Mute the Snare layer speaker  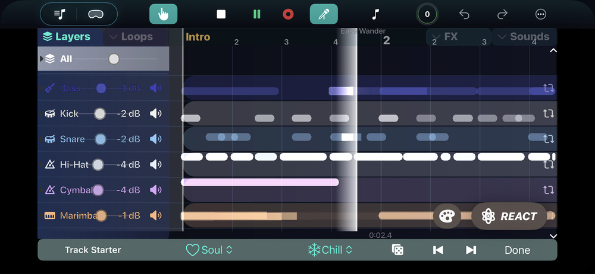click(156, 139)
